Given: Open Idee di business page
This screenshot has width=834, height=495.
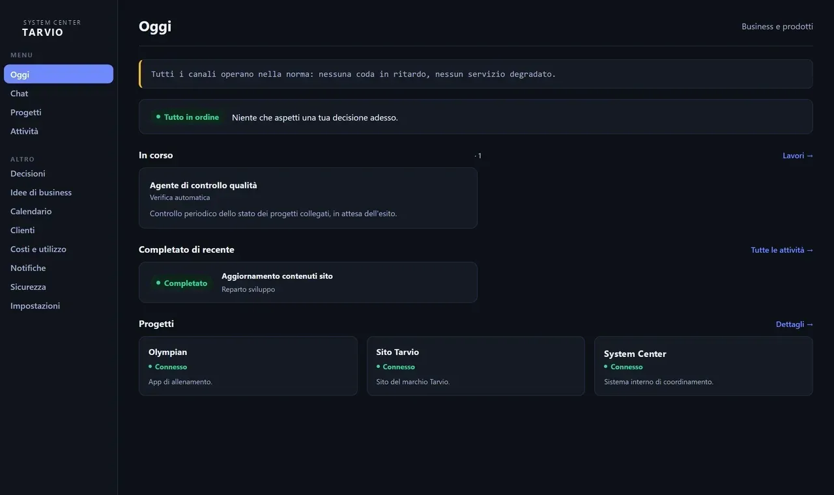Looking at the screenshot, I should [x=59, y=192].
